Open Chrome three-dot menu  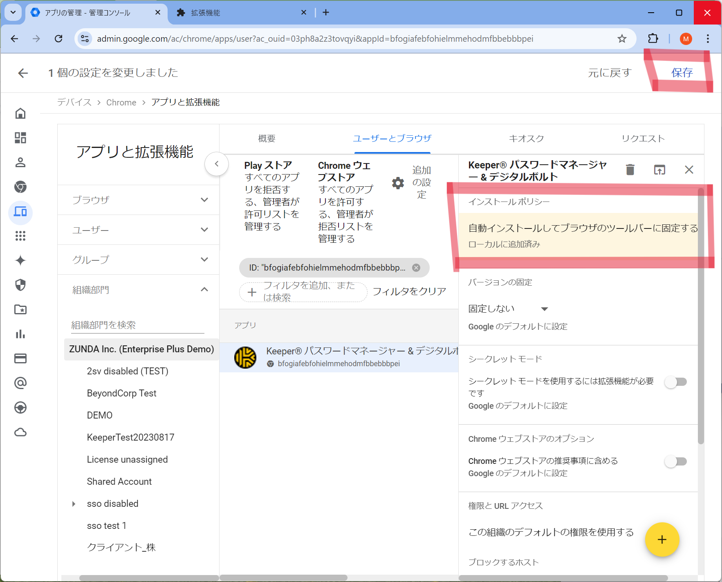(708, 38)
